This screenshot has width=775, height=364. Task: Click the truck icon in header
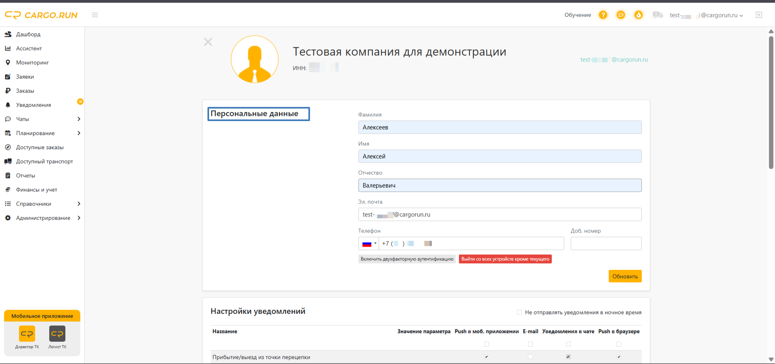coord(658,15)
